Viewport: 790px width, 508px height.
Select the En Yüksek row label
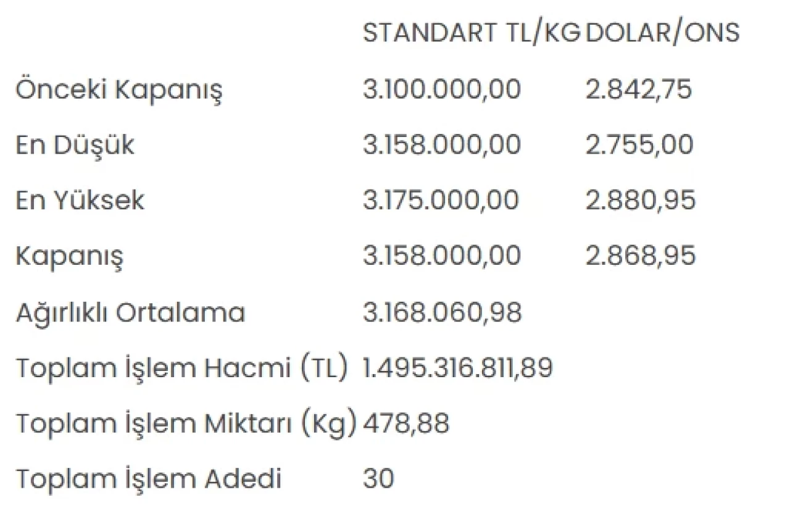click(x=80, y=201)
